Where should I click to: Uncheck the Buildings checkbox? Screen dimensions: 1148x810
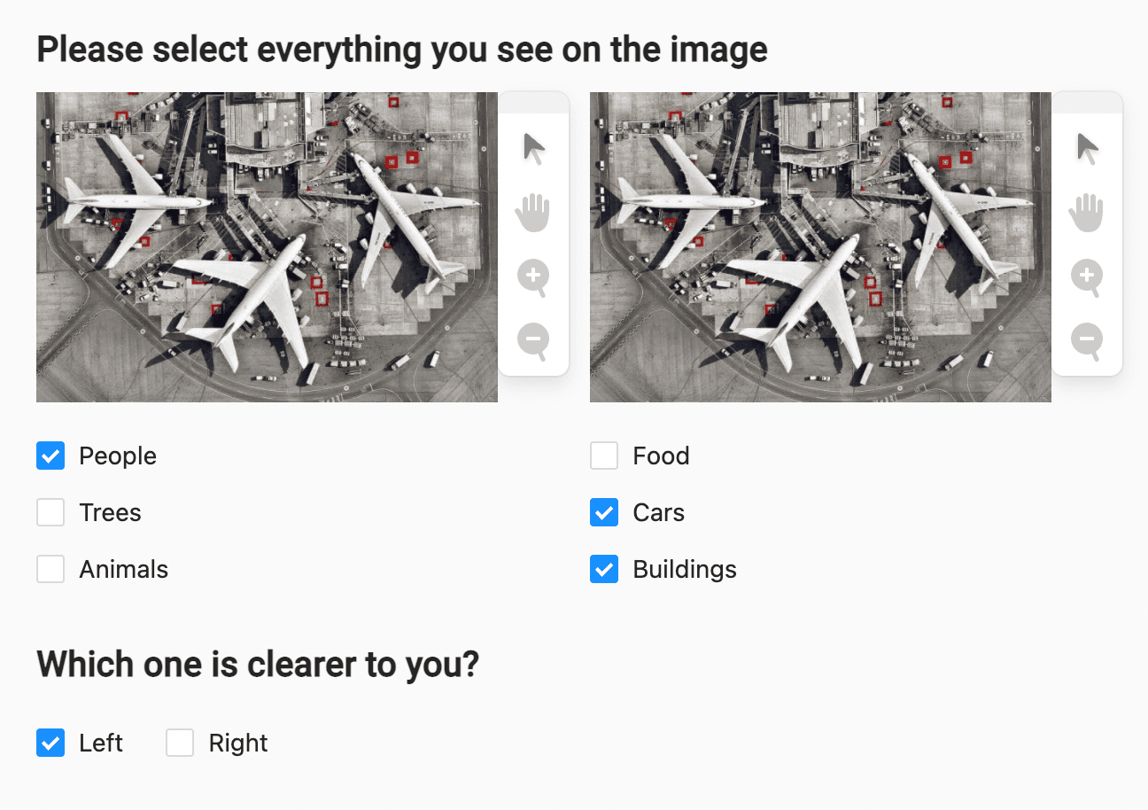tap(604, 569)
